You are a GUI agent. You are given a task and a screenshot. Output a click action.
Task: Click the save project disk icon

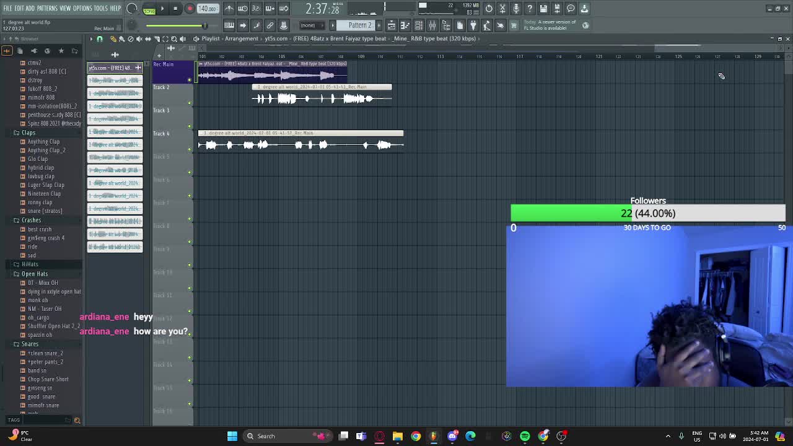543,9
